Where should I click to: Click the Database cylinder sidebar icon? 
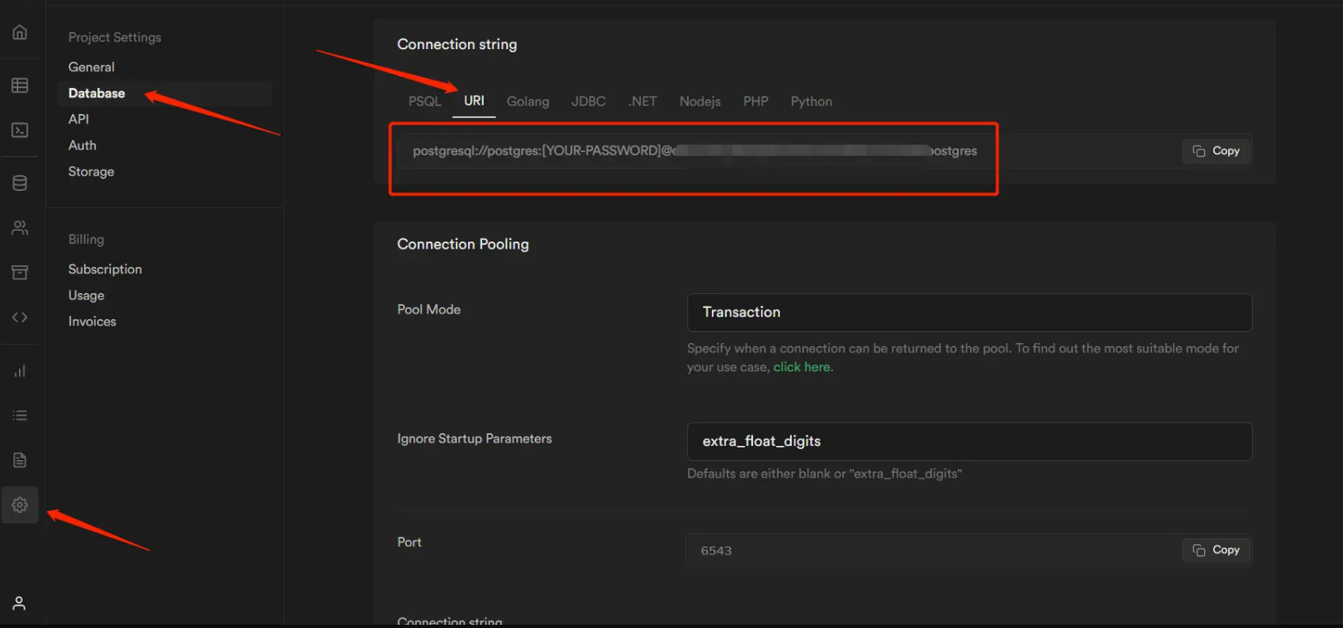[x=20, y=183]
